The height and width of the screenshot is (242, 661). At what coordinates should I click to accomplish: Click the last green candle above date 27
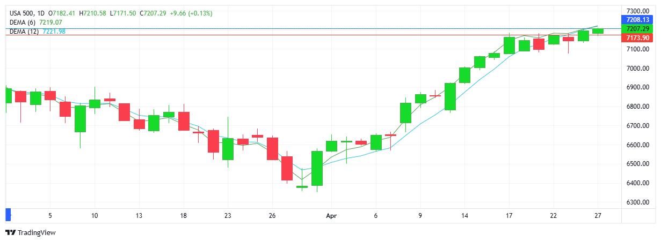click(x=598, y=31)
